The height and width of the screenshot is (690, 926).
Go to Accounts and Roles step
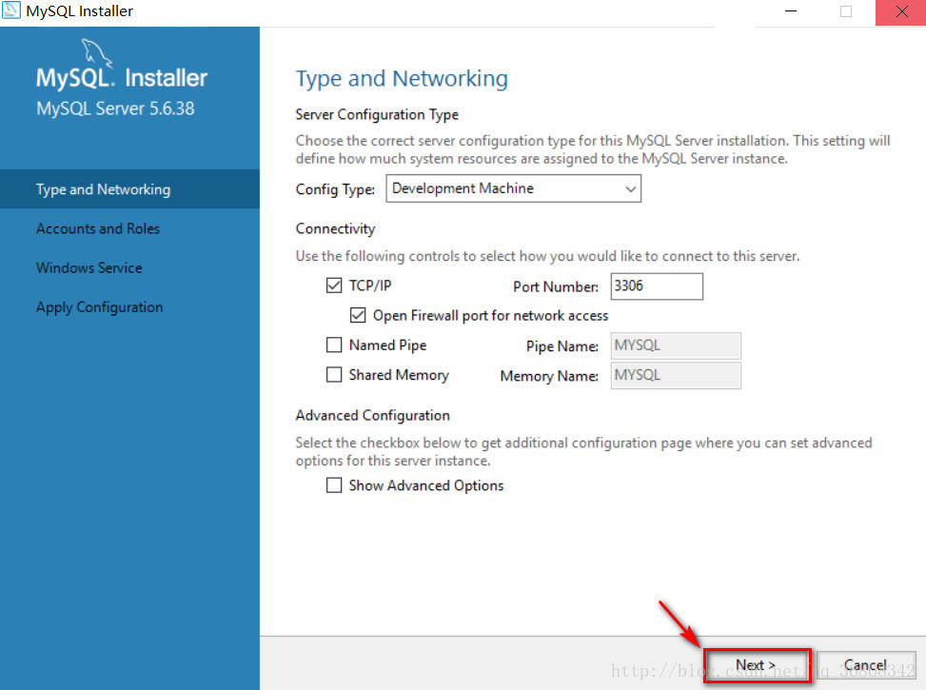click(x=98, y=228)
